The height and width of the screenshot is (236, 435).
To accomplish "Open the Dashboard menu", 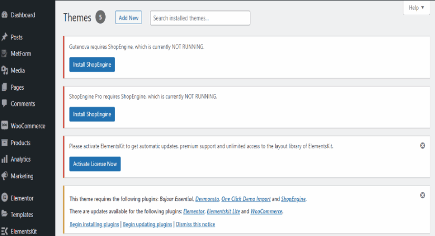I will click(23, 15).
